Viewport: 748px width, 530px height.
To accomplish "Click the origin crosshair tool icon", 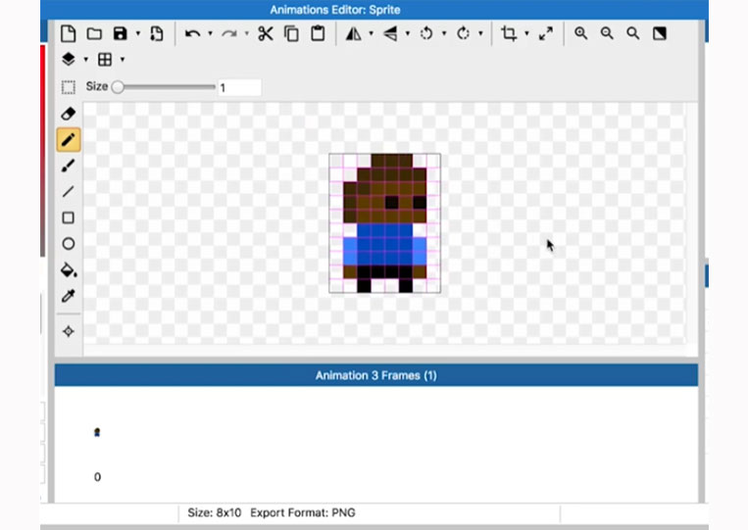I will tap(69, 331).
